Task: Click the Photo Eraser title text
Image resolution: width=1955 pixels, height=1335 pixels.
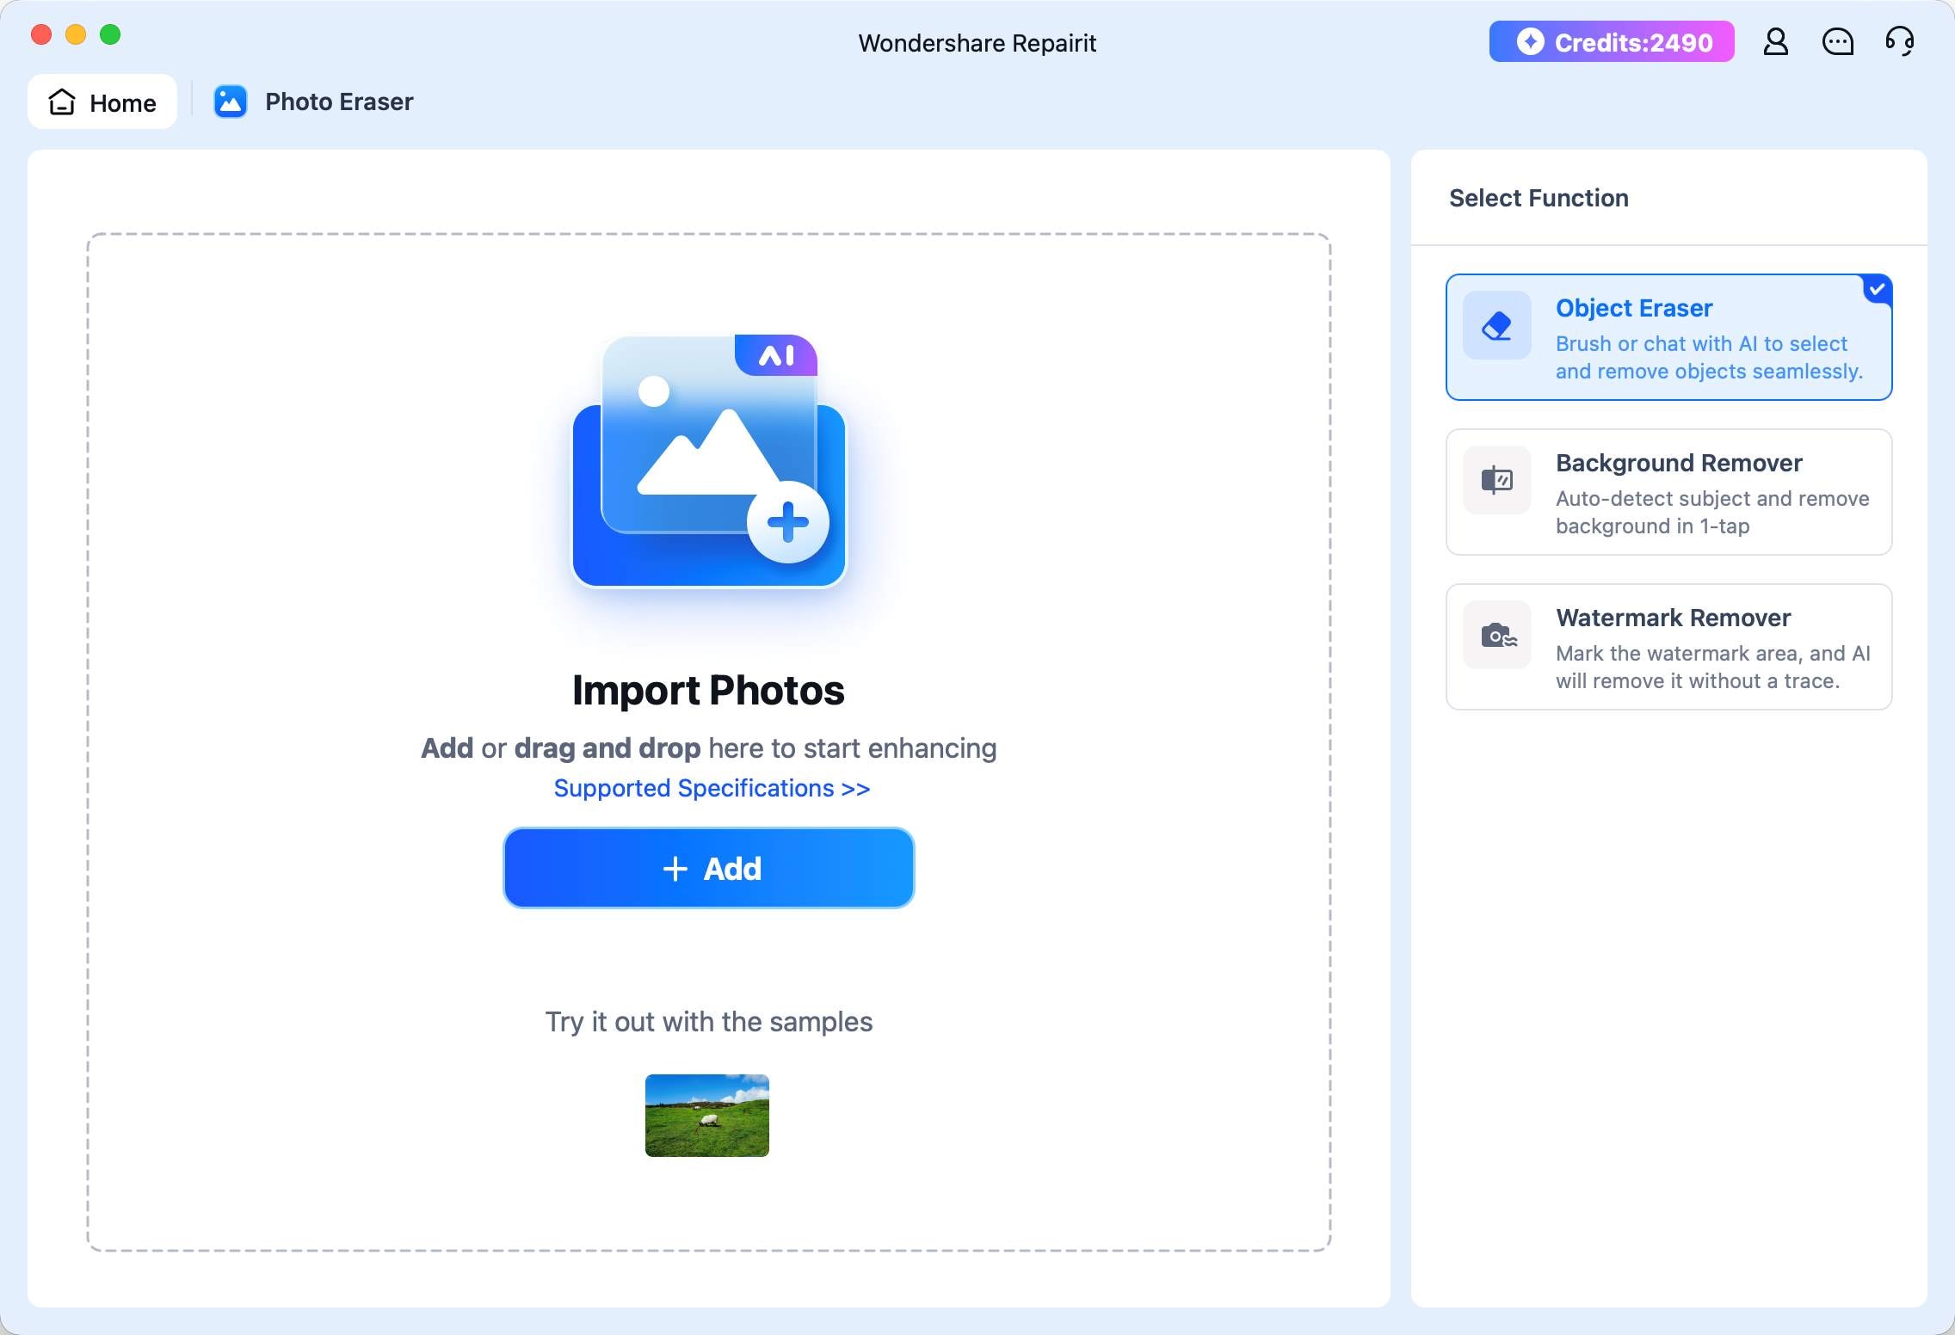Action: tap(339, 102)
